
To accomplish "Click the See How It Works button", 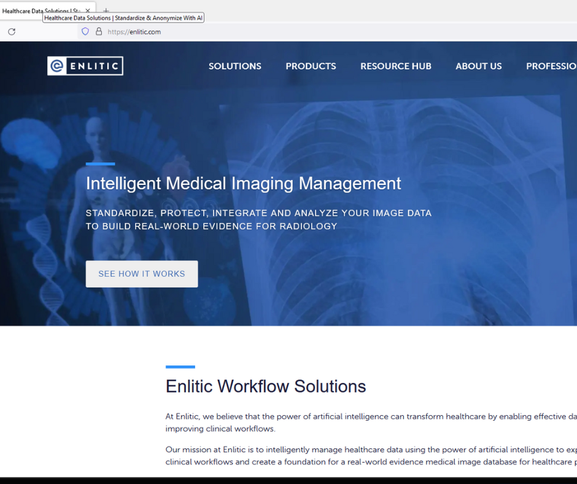I will [x=142, y=274].
